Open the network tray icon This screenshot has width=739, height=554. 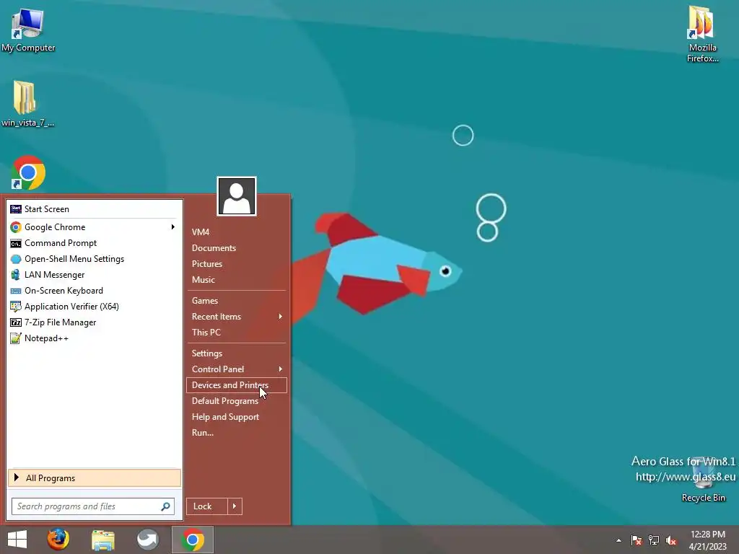[x=654, y=540]
